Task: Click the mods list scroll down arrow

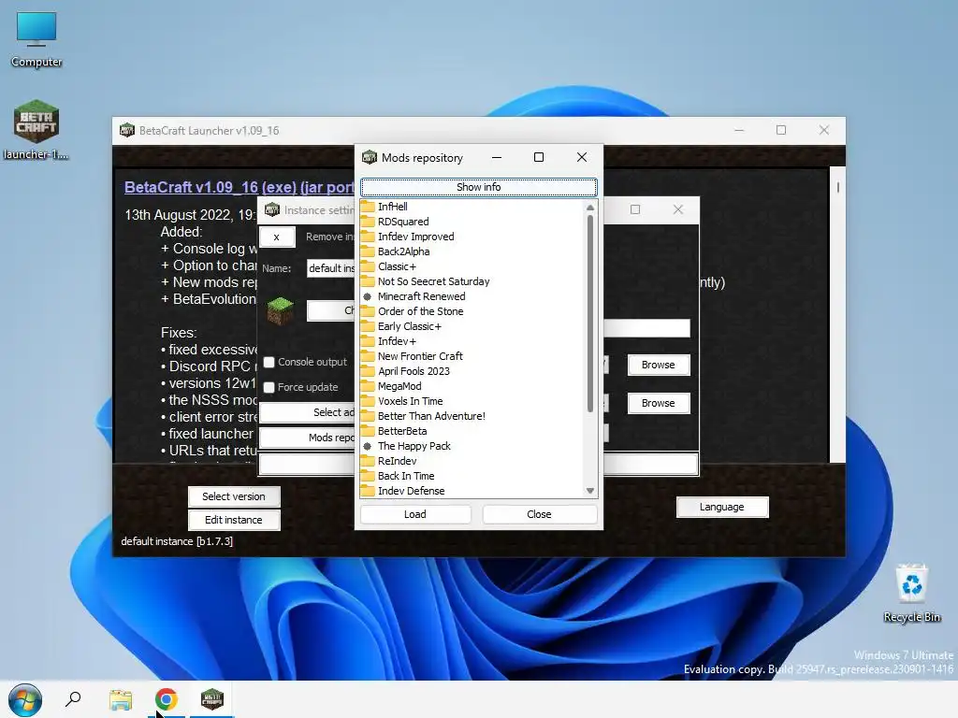Action: click(x=589, y=490)
